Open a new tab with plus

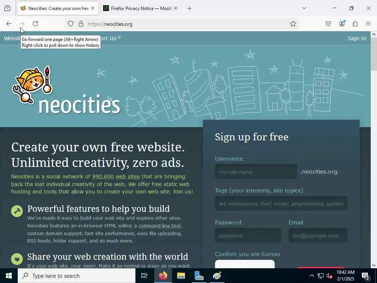click(x=190, y=8)
